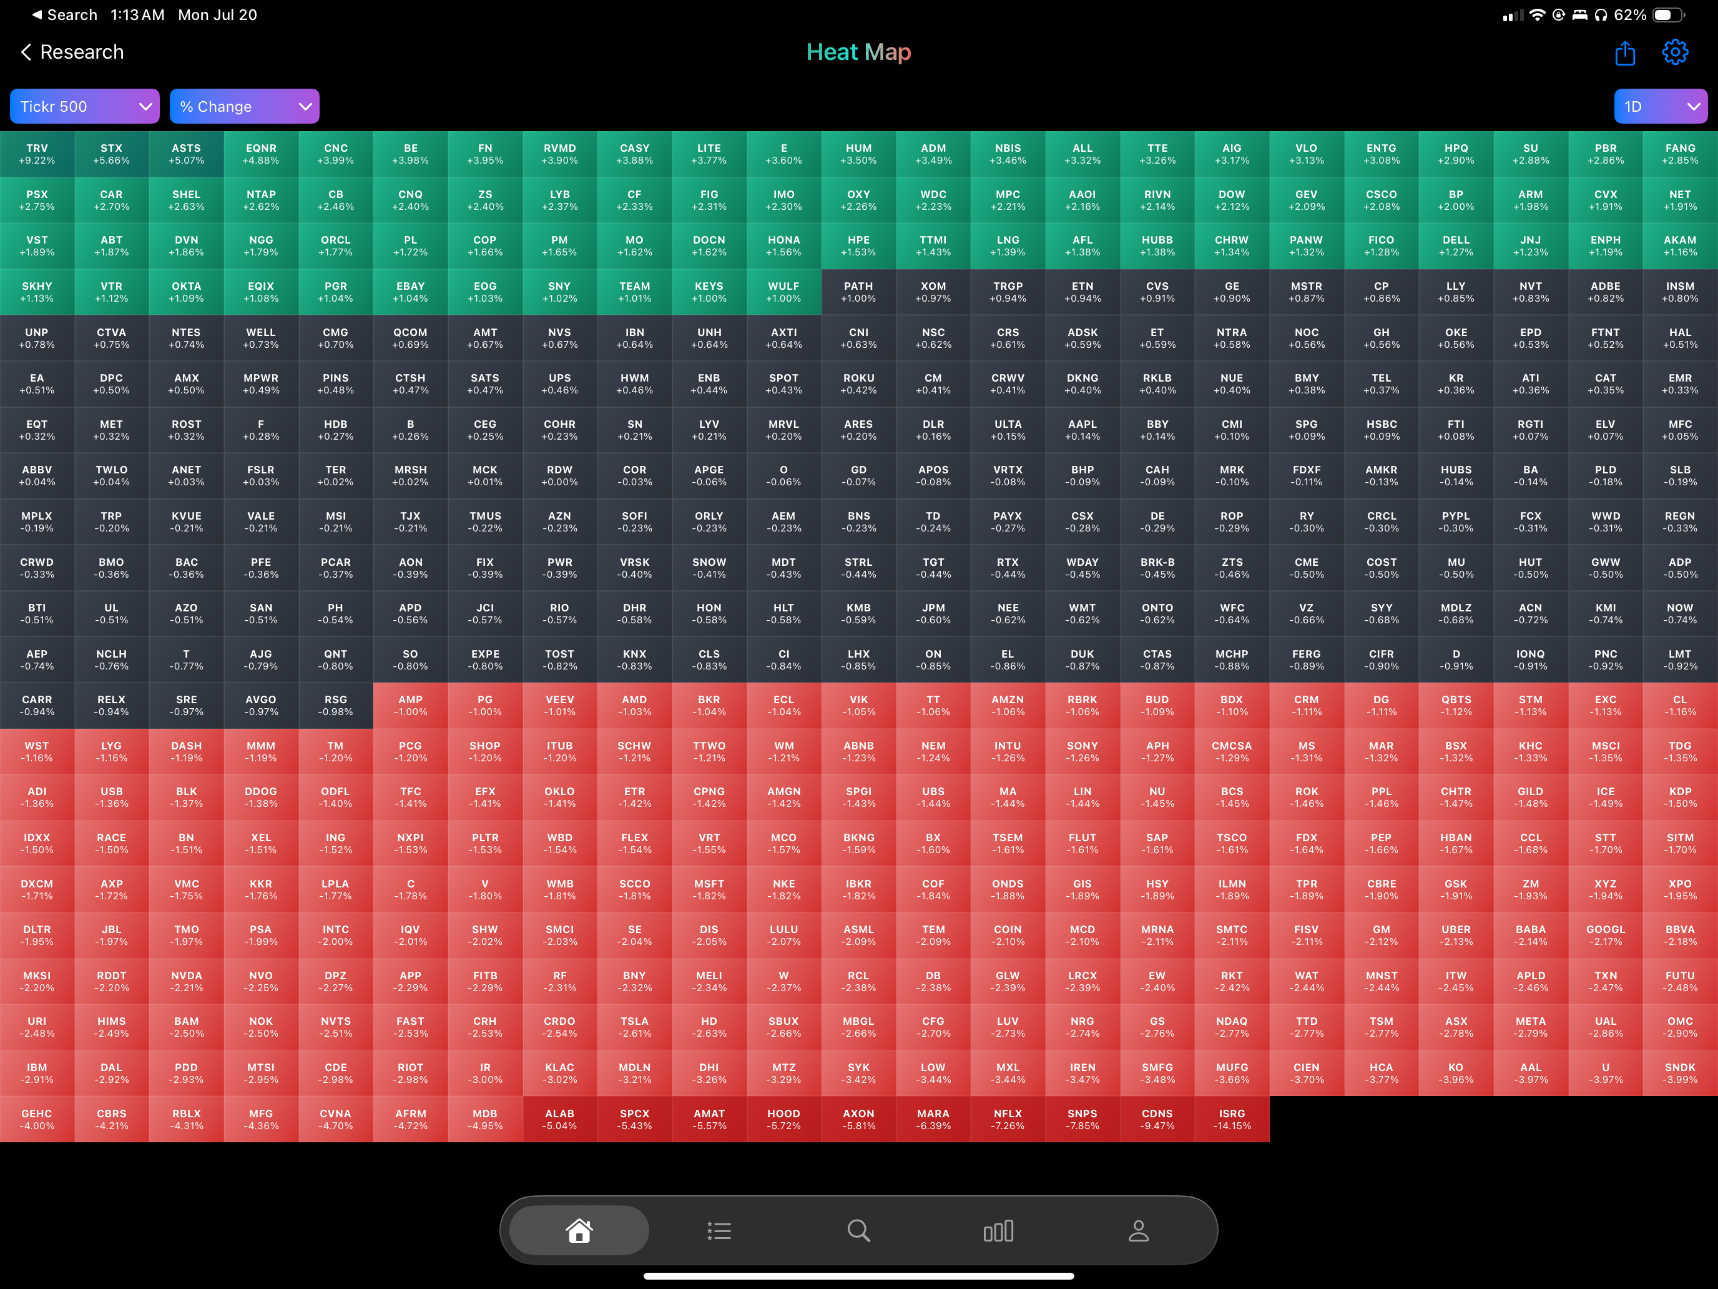Go to Home tab in bottom bar

tap(579, 1231)
